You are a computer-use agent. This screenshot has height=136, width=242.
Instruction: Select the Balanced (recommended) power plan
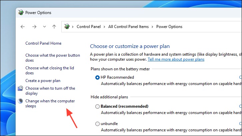point(97,106)
